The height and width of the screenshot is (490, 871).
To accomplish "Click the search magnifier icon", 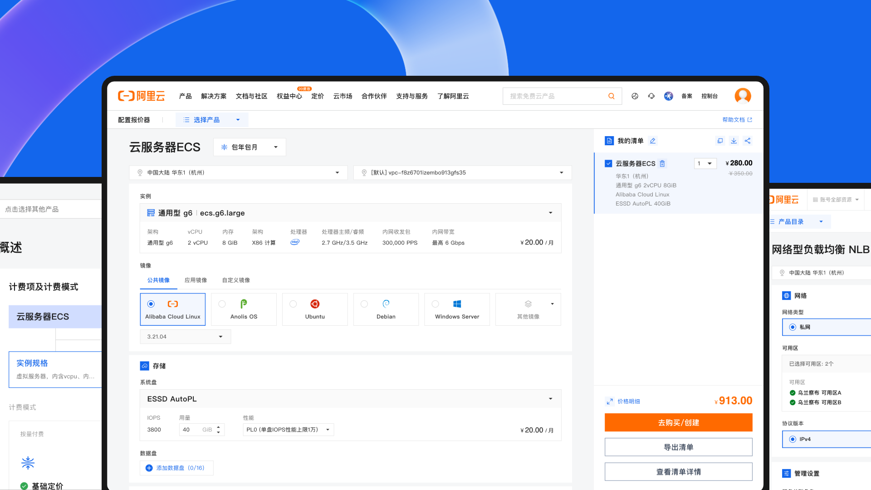I will click(x=612, y=96).
